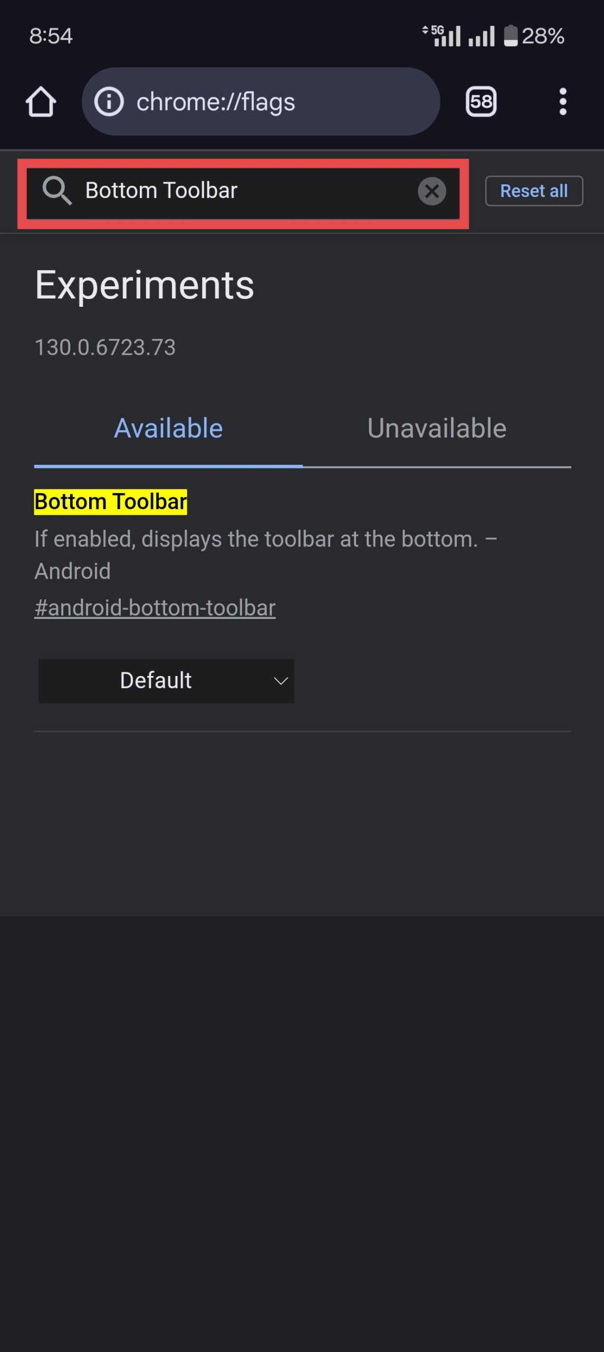Open Chrome's three-dot overflow menu
This screenshot has width=604, height=1352.
point(563,101)
